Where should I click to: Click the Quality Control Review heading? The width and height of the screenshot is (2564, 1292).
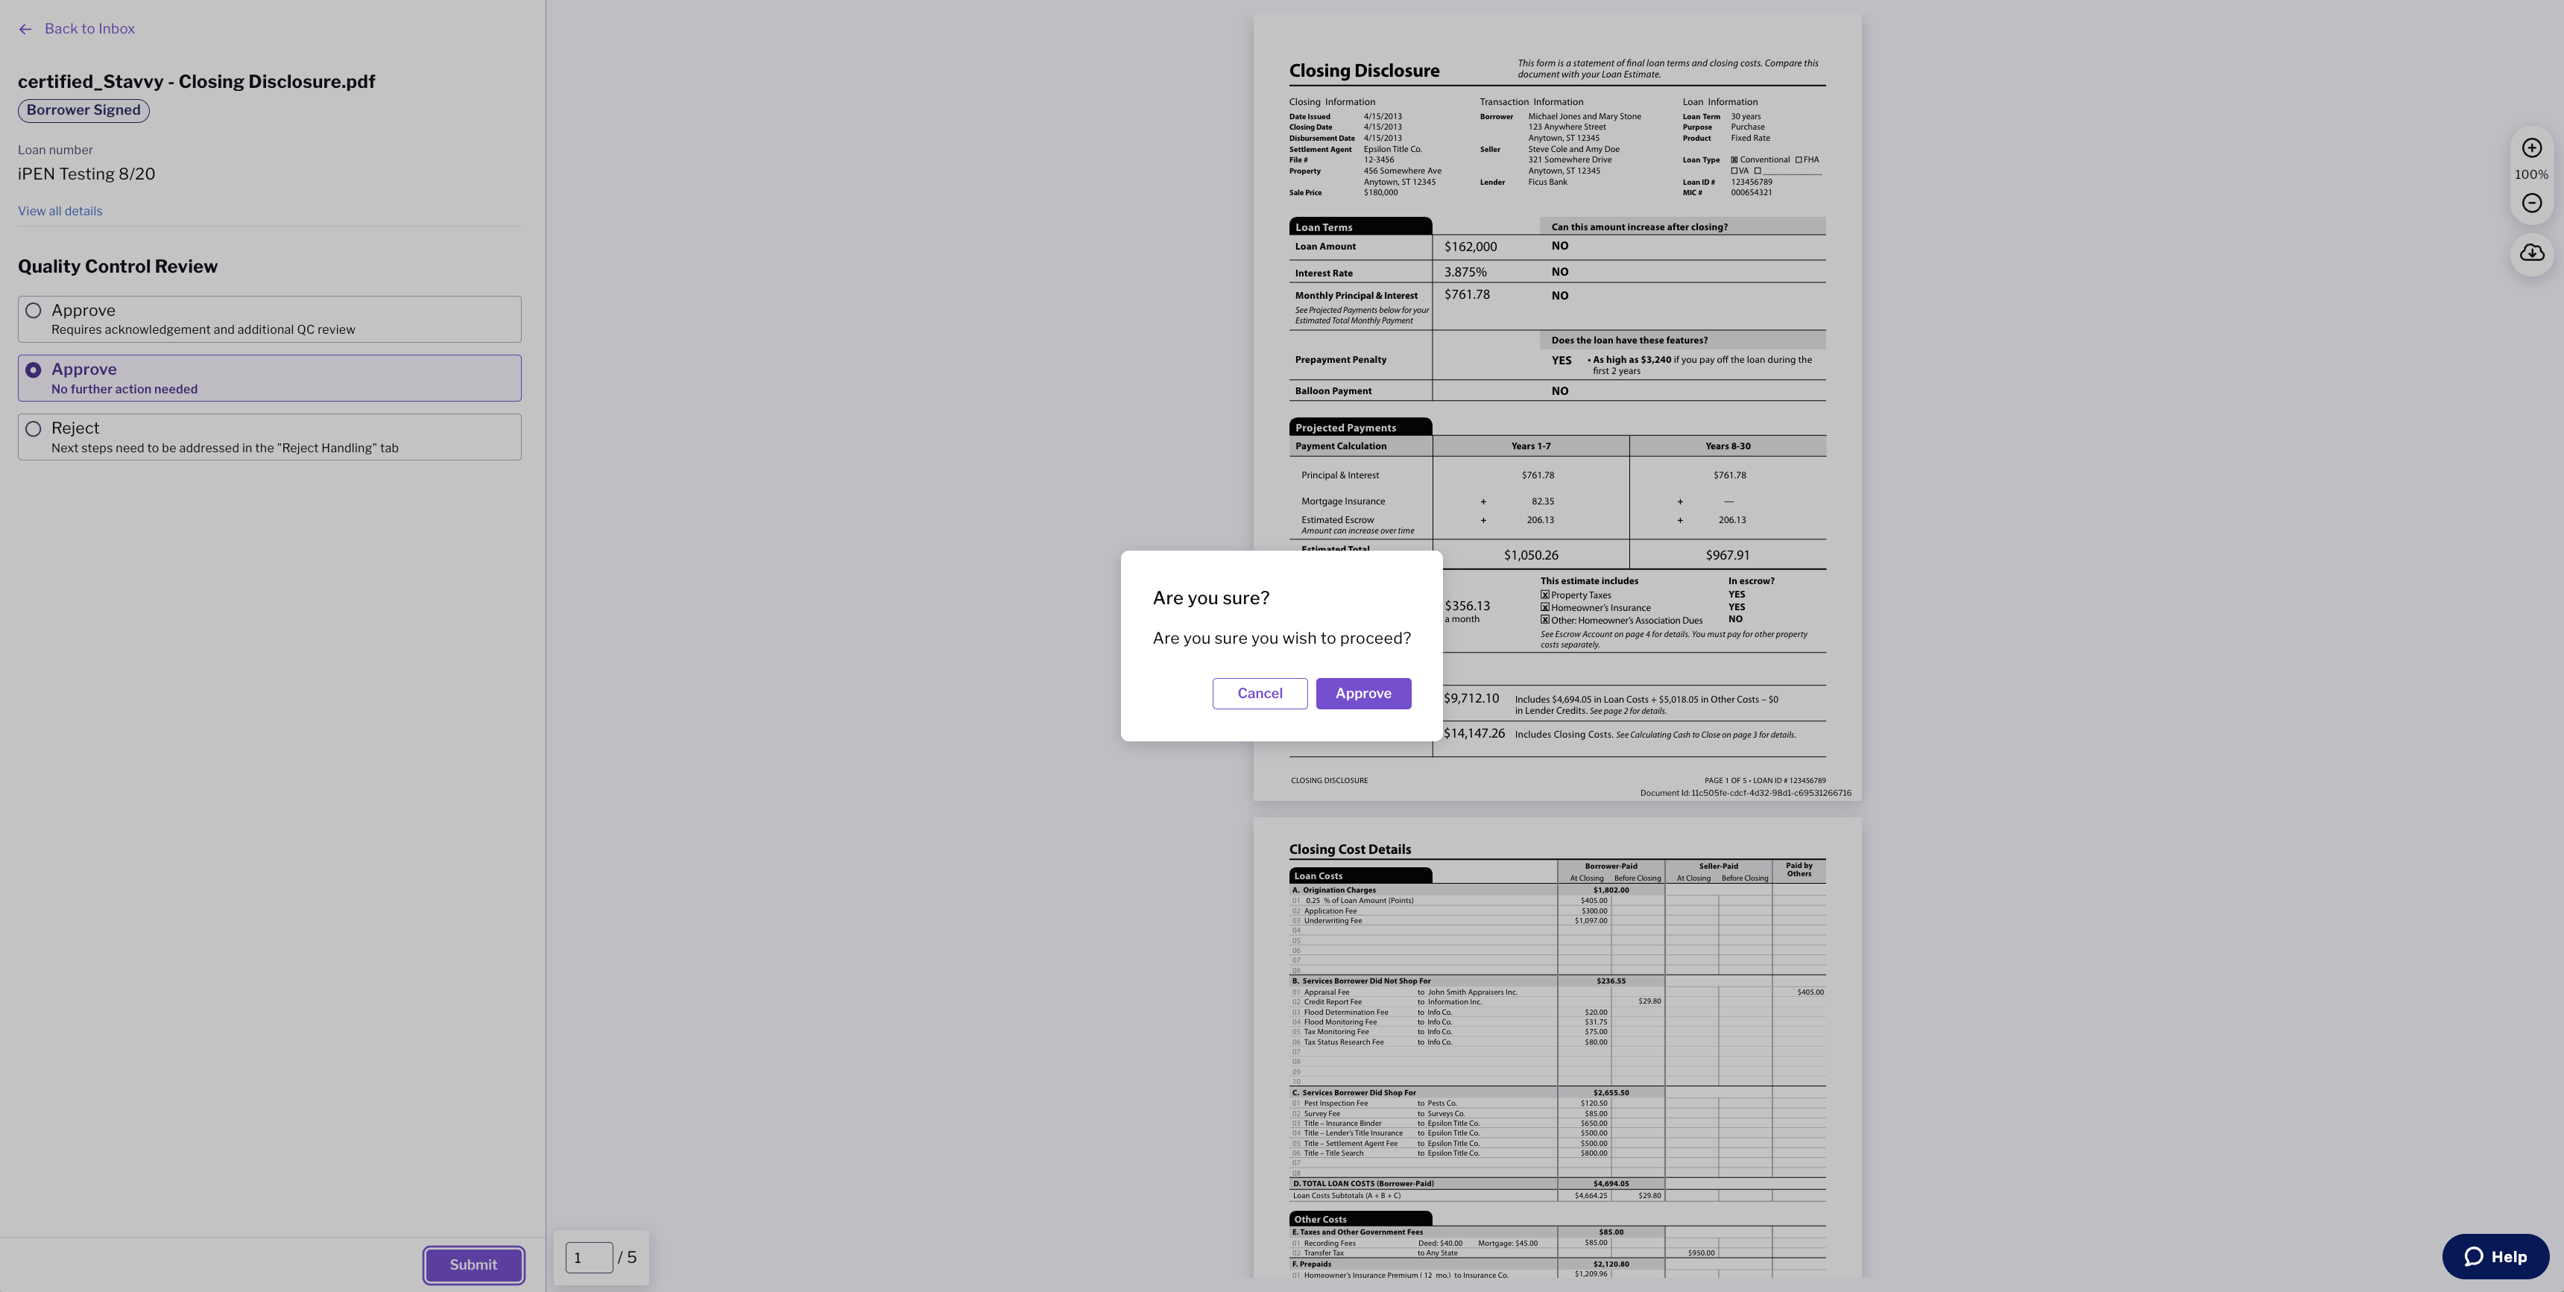118,267
